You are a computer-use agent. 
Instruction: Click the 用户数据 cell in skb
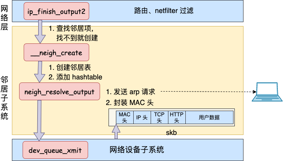[x=209, y=117]
